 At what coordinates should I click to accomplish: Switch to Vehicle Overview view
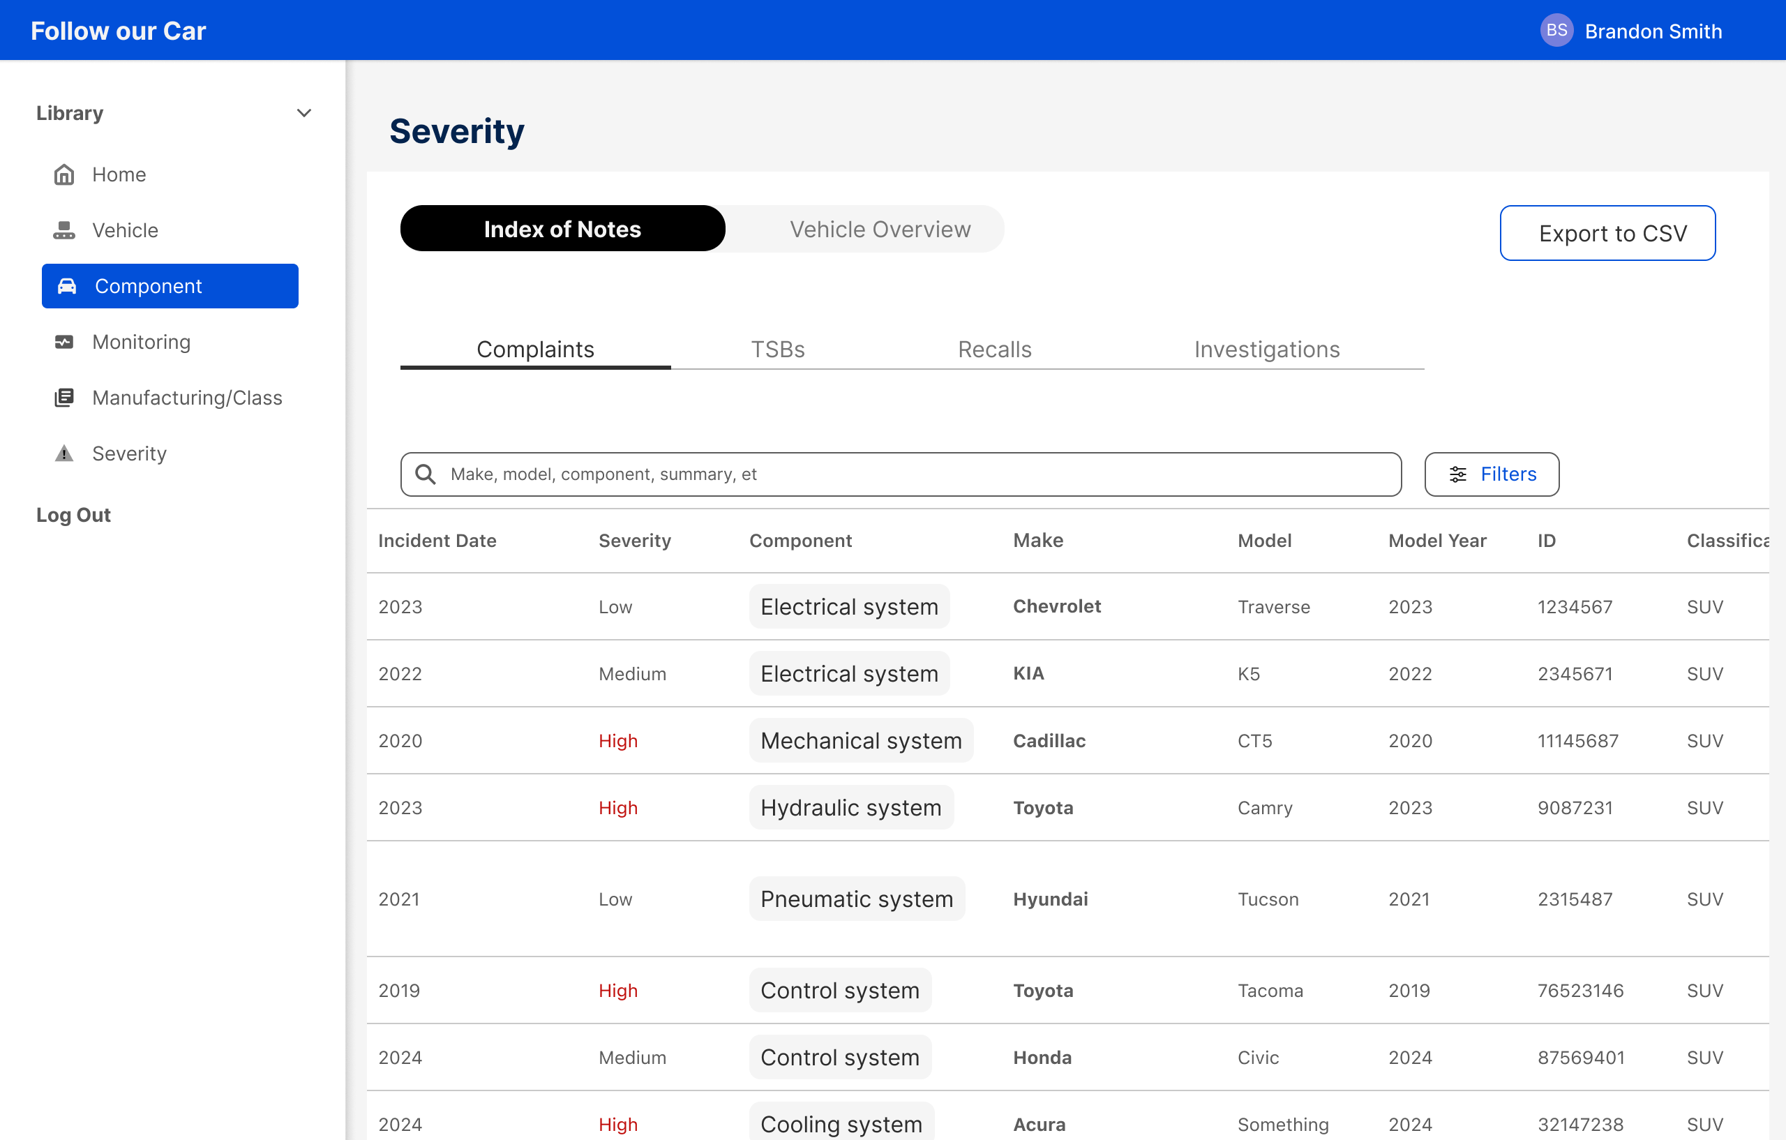(880, 230)
